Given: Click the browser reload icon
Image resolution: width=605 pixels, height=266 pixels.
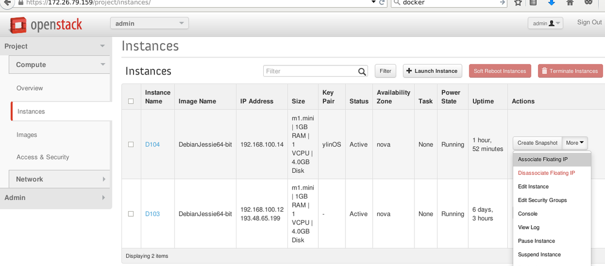Looking at the screenshot, I should click(382, 3).
